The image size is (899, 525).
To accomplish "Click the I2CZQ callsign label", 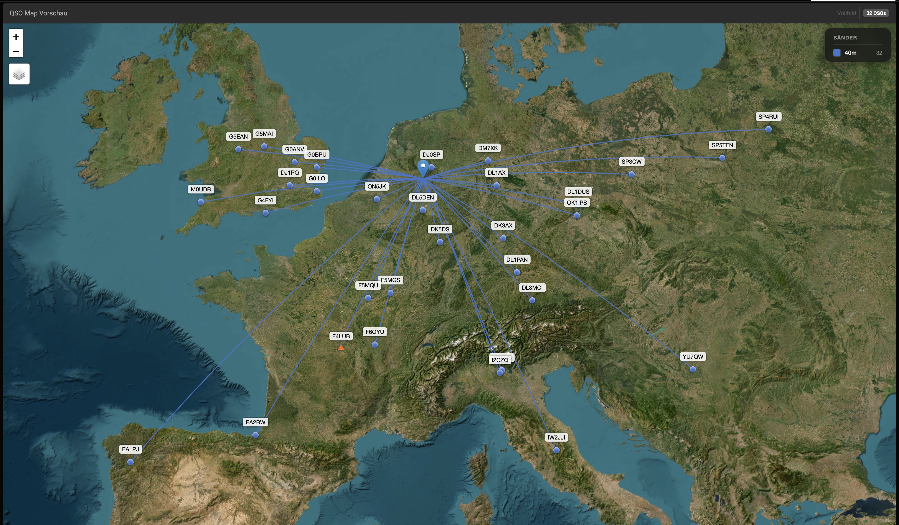I will [499, 360].
